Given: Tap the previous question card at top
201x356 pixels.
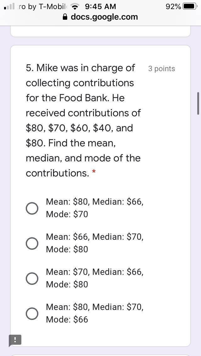Looking at the screenshot, I should (x=100, y=31).
